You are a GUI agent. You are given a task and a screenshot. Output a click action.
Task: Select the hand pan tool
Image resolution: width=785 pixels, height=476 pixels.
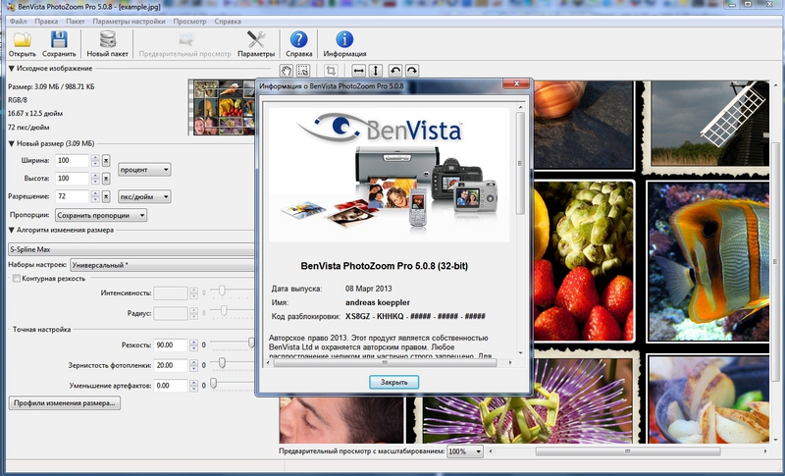point(286,71)
